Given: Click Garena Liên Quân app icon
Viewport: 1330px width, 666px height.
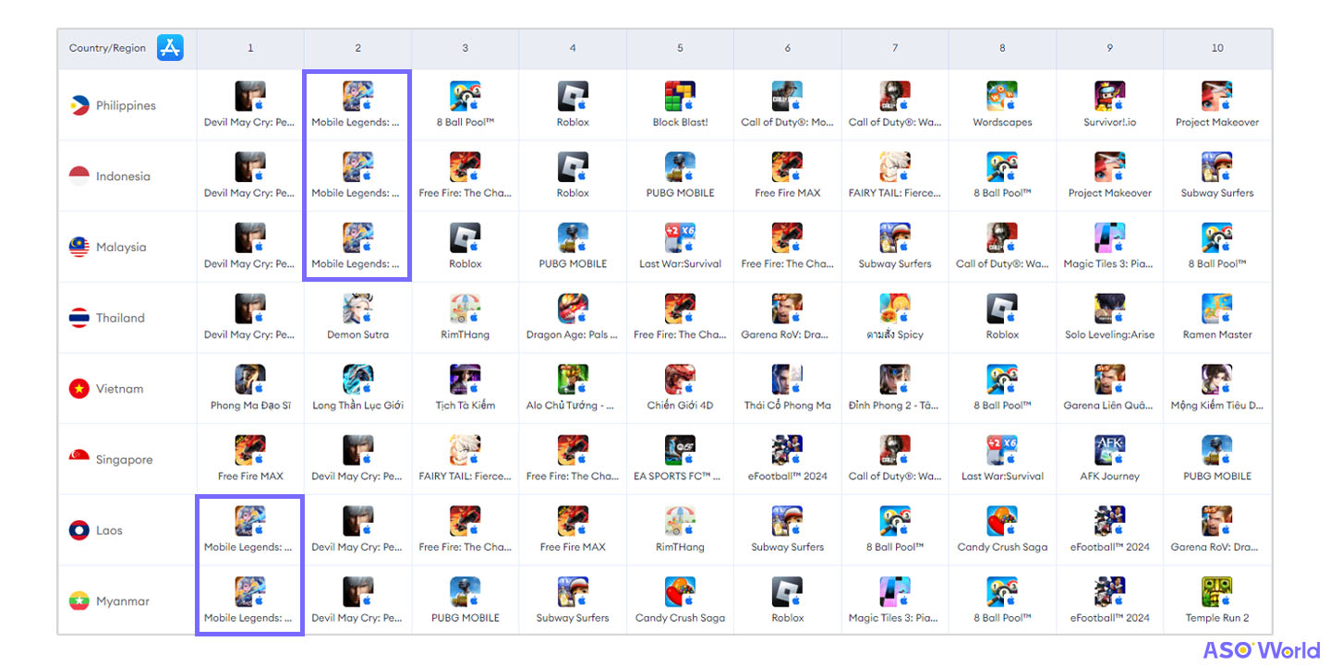Looking at the screenshot, I should pyautogui.click(x=1109, y=380).
